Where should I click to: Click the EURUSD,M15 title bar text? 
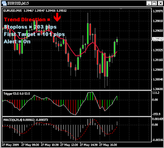(x=18, y=3)
